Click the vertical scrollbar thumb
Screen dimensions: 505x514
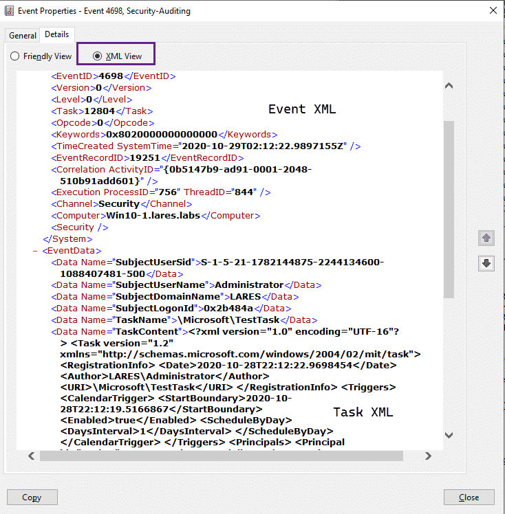point(449,210)
